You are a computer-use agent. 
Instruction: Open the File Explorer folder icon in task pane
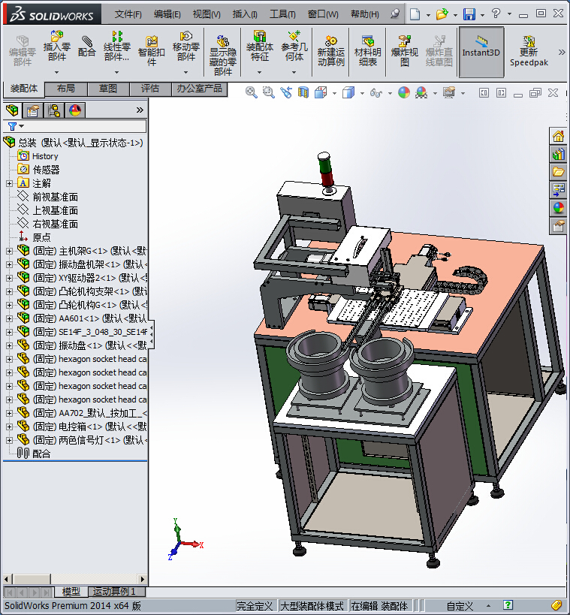[558, 172]
